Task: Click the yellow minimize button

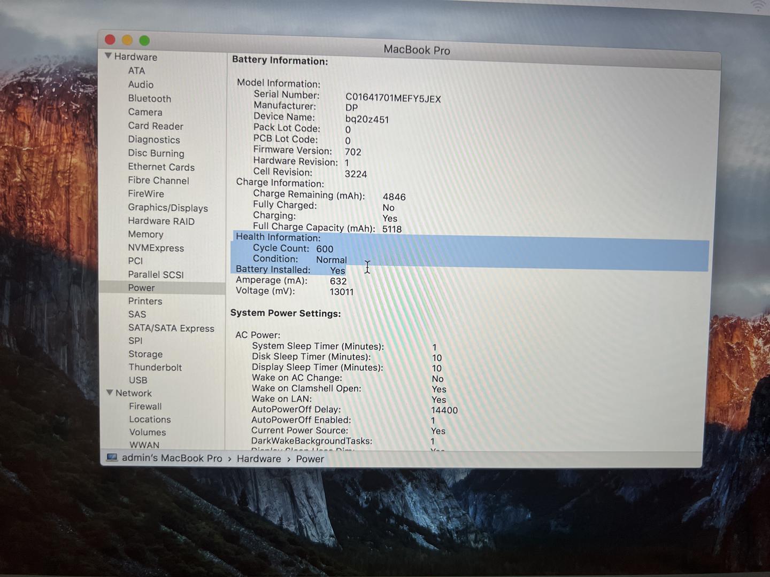Action: pos(127,40)
